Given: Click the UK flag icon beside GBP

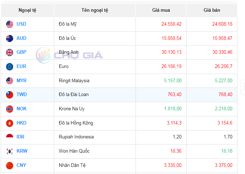Looking at the screenshot, I should point(10,52).
